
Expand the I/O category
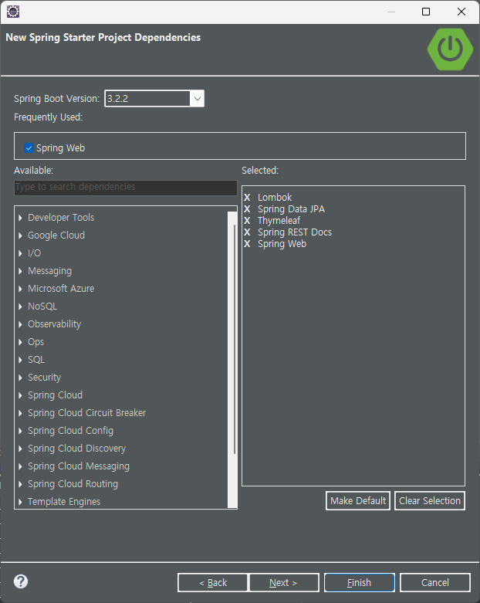coord(20,253)
